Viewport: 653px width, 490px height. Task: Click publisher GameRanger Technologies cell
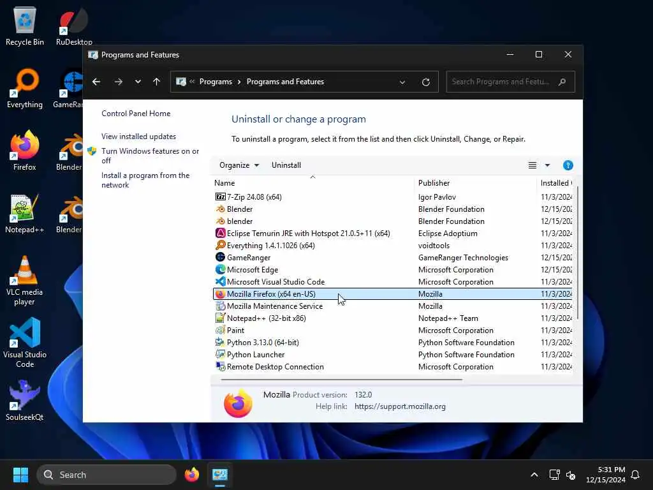pos(463,258)
